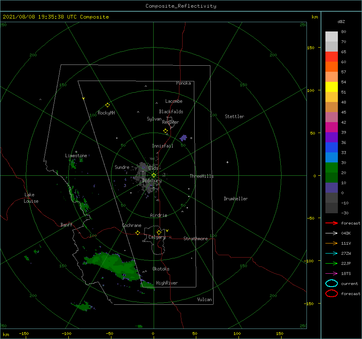Pick the purple-indigo 0 dBZ swatch
This screenshot has height=339, width=362.
(x=331, y=188)
